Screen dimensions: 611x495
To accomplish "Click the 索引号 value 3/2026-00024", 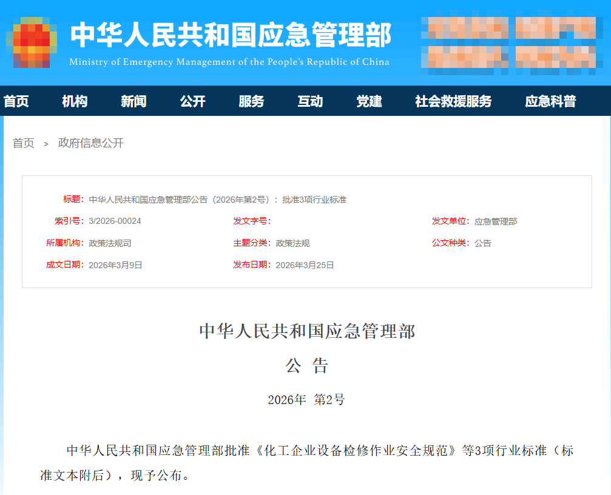I will [x=115, y=221].
